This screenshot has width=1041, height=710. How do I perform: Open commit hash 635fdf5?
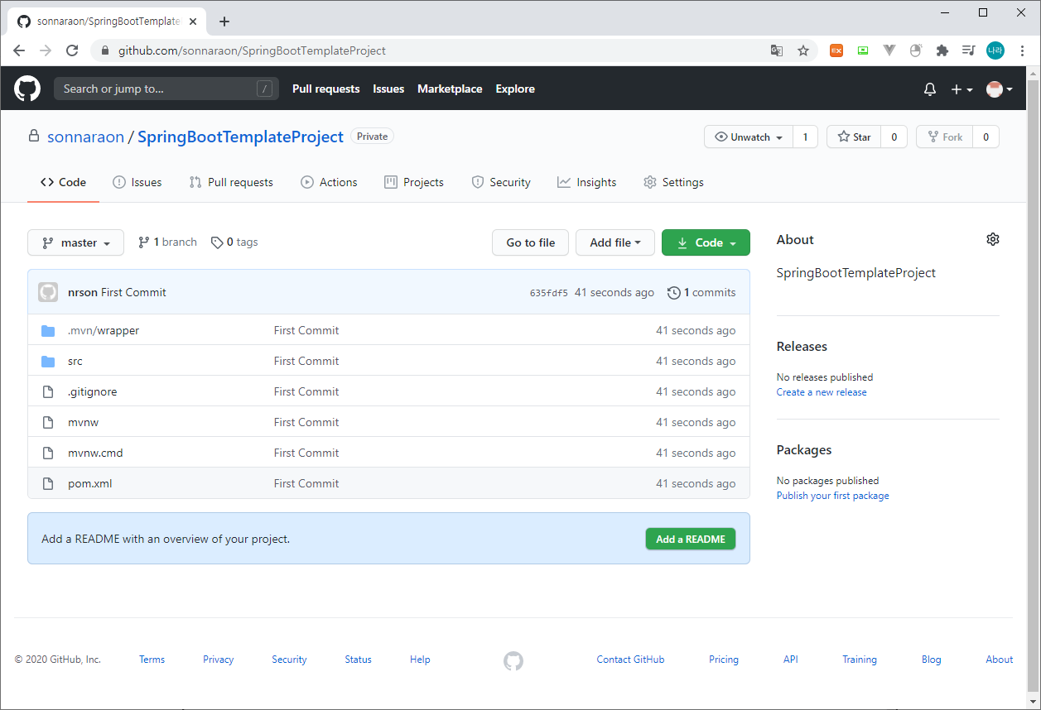point(549,293)
